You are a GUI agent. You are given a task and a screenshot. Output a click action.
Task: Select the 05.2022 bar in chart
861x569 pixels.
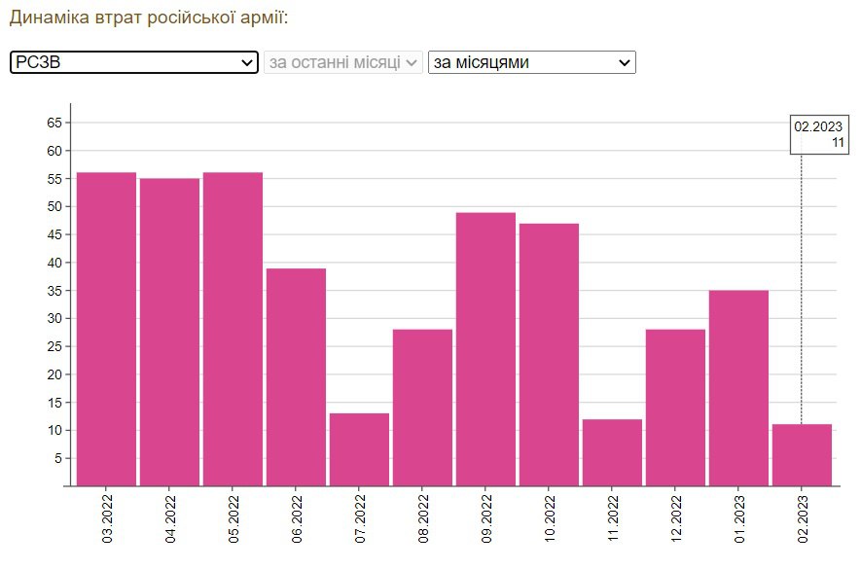pos(233,329)
